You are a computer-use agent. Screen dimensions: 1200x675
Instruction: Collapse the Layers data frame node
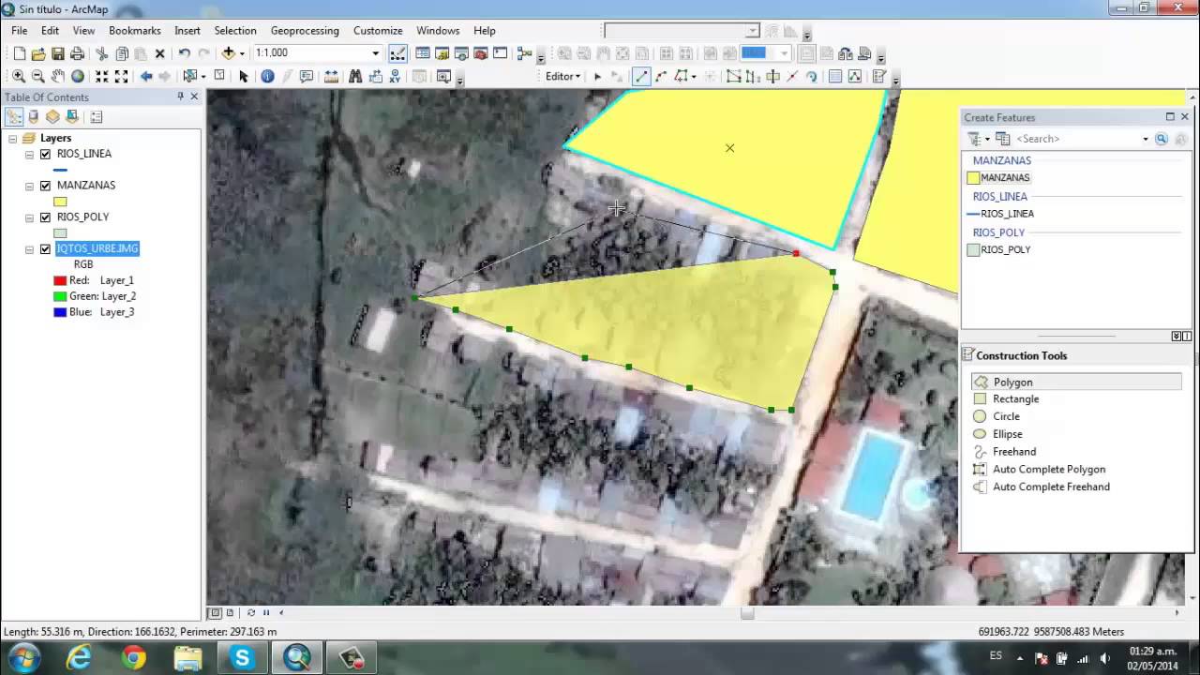[x=13, y=138]
